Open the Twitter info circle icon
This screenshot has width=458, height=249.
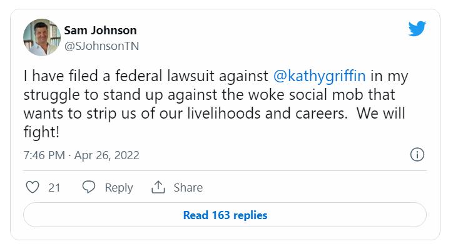tap(417, 155)
